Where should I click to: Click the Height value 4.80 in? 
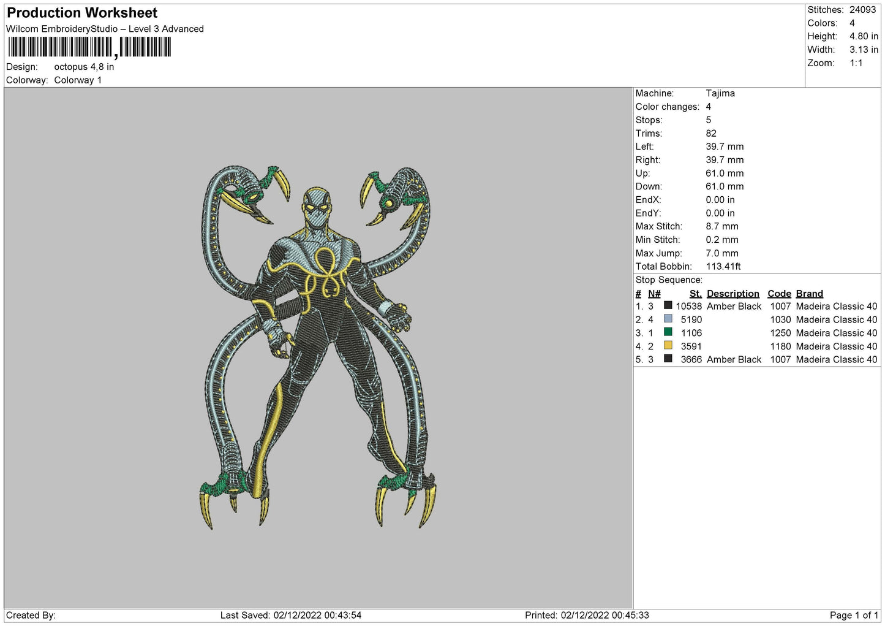pos(864,37)
